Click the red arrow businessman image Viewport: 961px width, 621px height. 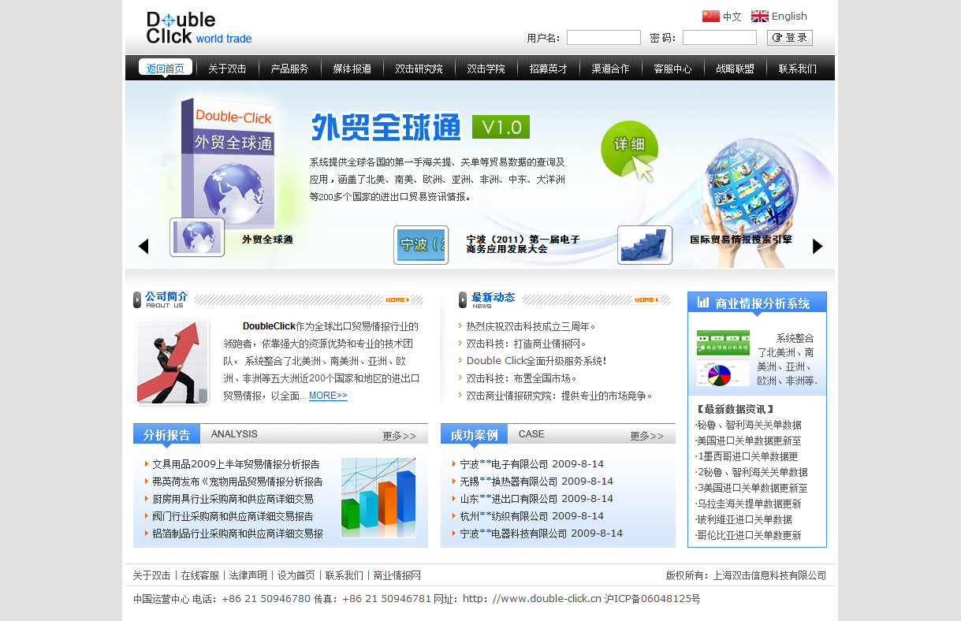[x=173, y=363]
